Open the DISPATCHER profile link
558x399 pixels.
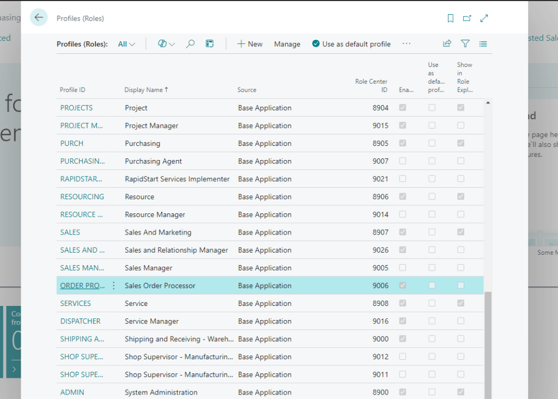click(80, 321)
